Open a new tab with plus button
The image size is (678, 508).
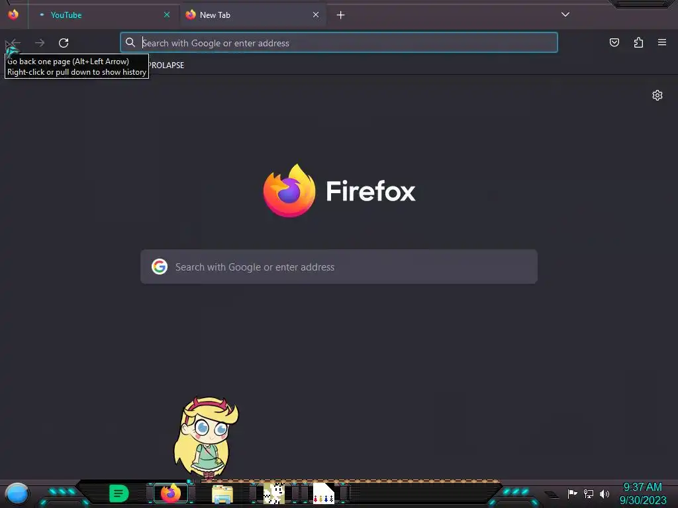click(341, 15)
